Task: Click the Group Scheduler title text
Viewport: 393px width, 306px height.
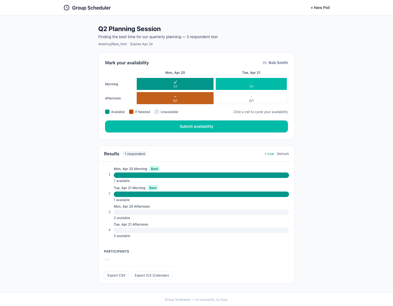Action: [91, 8]
